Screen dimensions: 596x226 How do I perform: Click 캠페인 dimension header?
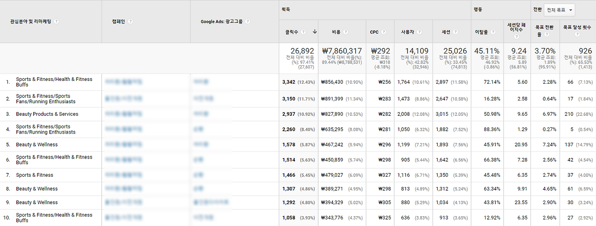119,21
